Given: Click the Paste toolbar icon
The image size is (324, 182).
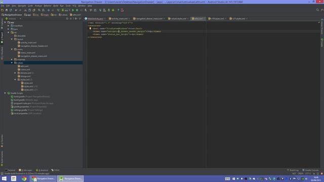Looking at the screenshot, I should point(34,10).
